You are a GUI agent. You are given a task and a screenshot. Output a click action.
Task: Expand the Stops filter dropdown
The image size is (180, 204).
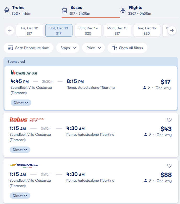pos(68,48)
